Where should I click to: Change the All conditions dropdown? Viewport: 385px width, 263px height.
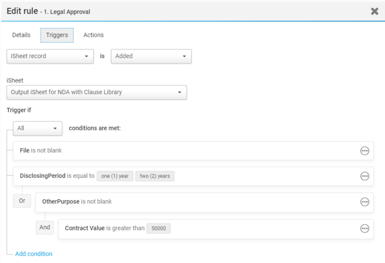(37, 128)
